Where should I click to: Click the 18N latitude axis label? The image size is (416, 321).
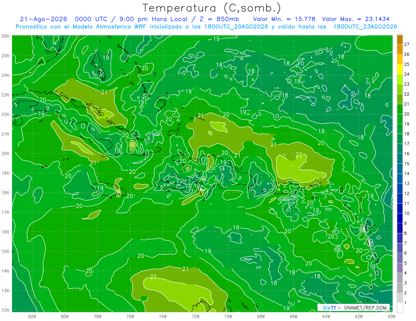5,193
